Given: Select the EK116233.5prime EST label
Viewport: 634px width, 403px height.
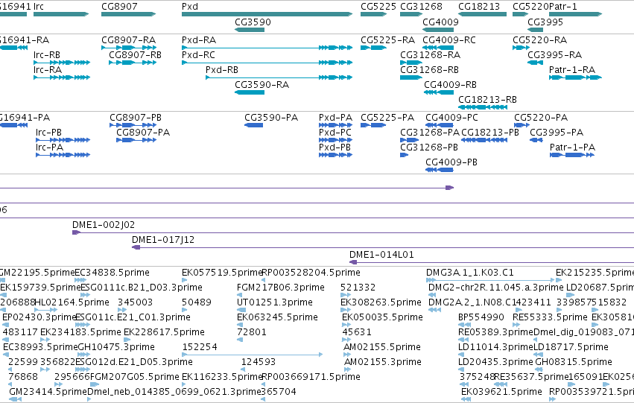Looking at the screenshot, I should (x=222, y=377).
